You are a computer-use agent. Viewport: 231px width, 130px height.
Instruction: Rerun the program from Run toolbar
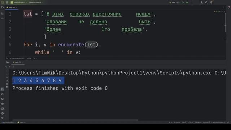(x=6, y=66)
